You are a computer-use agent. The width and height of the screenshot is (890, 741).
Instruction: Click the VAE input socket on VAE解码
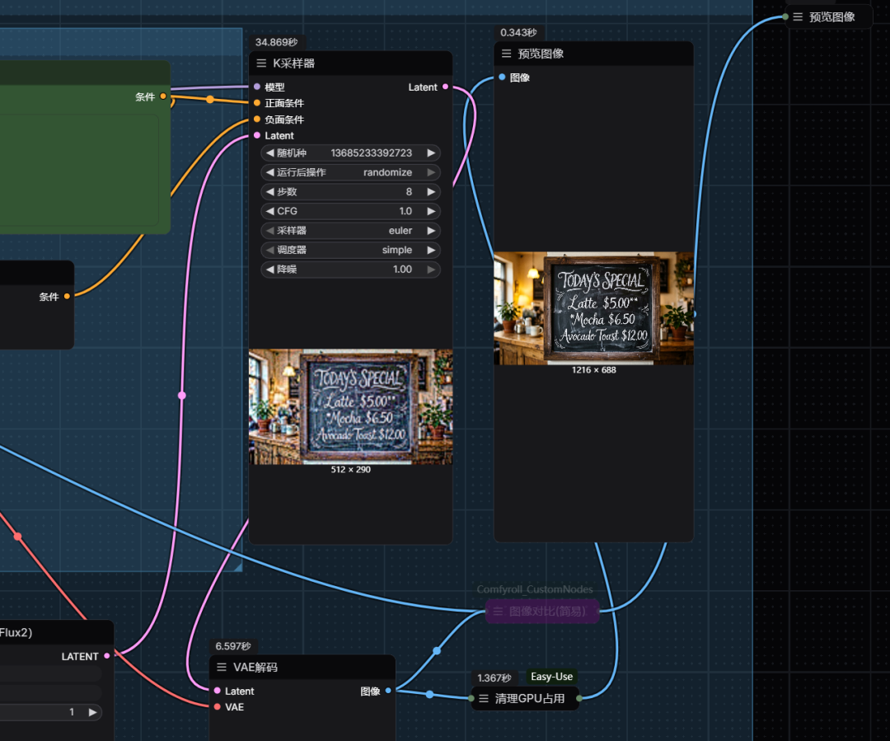coord(218,707)
